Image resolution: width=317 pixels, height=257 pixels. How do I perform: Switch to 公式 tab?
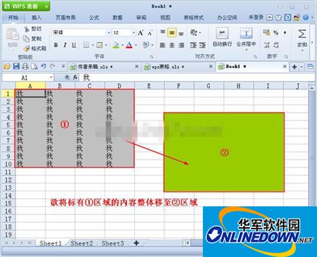click(x=94, y=18)
